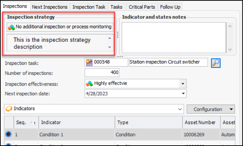
Task: Expand the Next inspection date picker
Action: coord(183,94)
